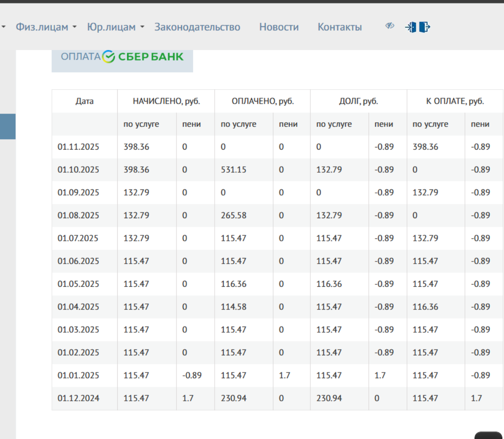Open the Контакты page
This screenshot has width=504, height=439.
coord(340,27)
